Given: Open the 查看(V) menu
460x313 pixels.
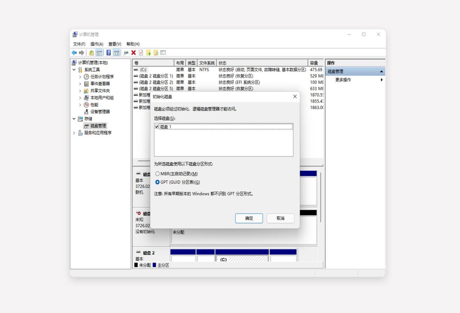Looking at the screenshot, I should point(115,44).
